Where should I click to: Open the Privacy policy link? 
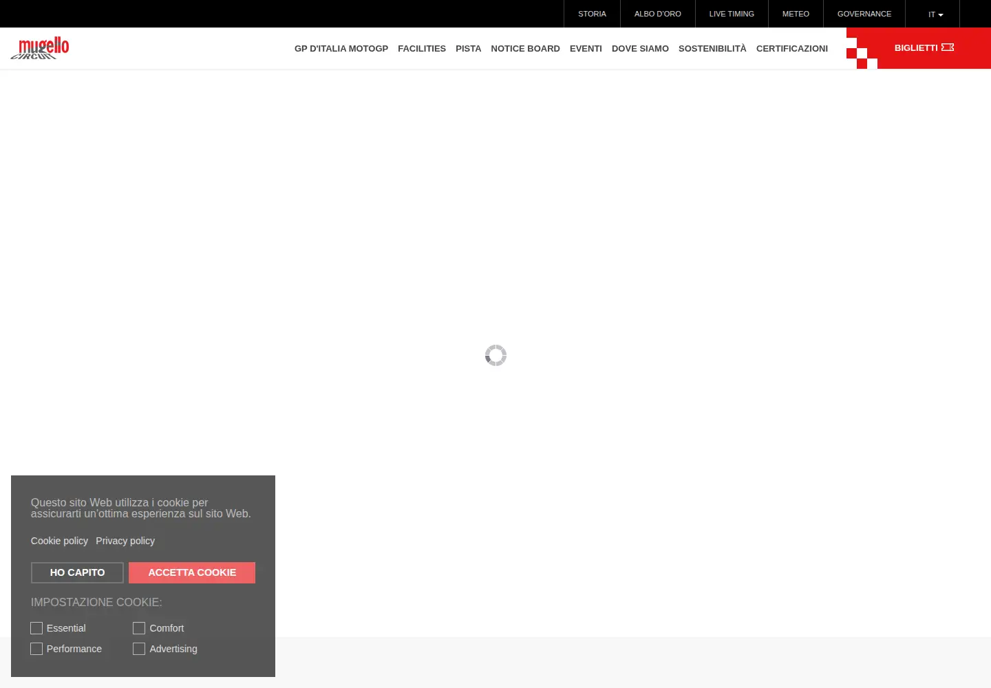tap(125, 541)
